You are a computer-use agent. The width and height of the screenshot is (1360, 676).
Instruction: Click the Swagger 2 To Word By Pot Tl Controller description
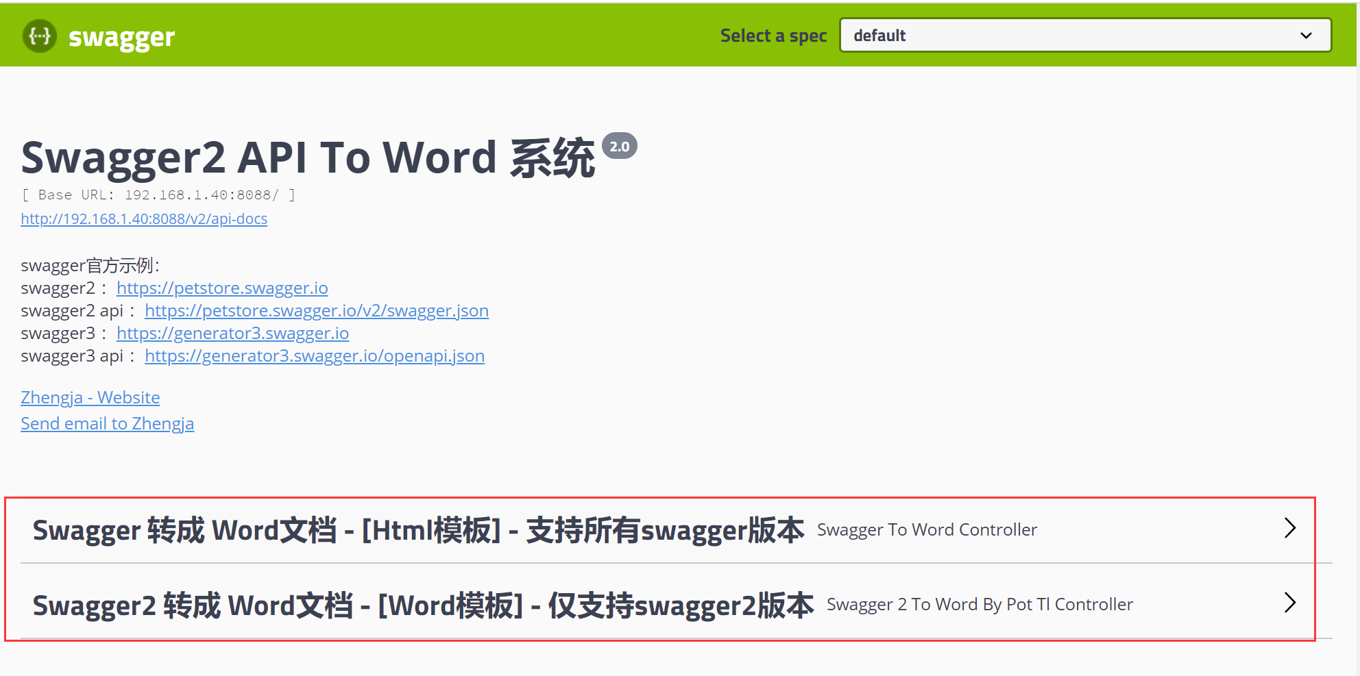(x=980, y=604)
